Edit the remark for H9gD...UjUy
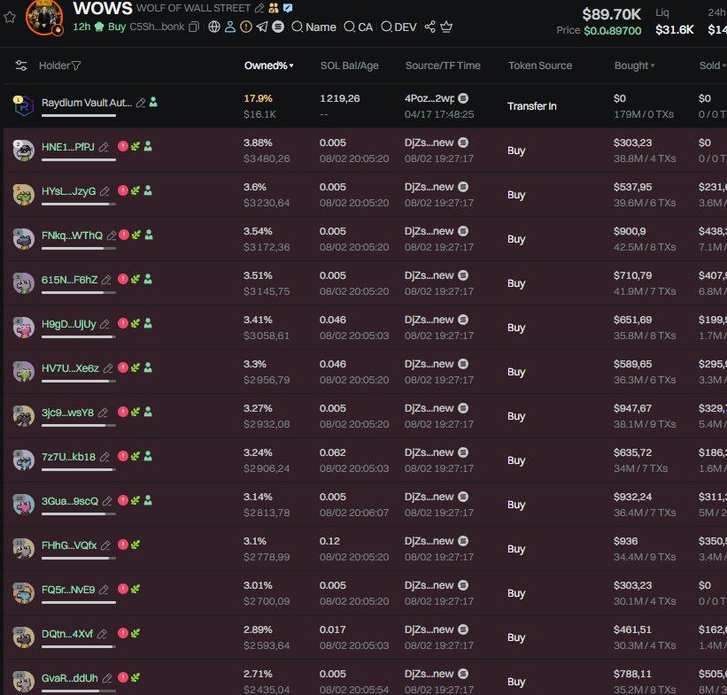The height and width of the screenshot is (695, 727). [104, 324]
